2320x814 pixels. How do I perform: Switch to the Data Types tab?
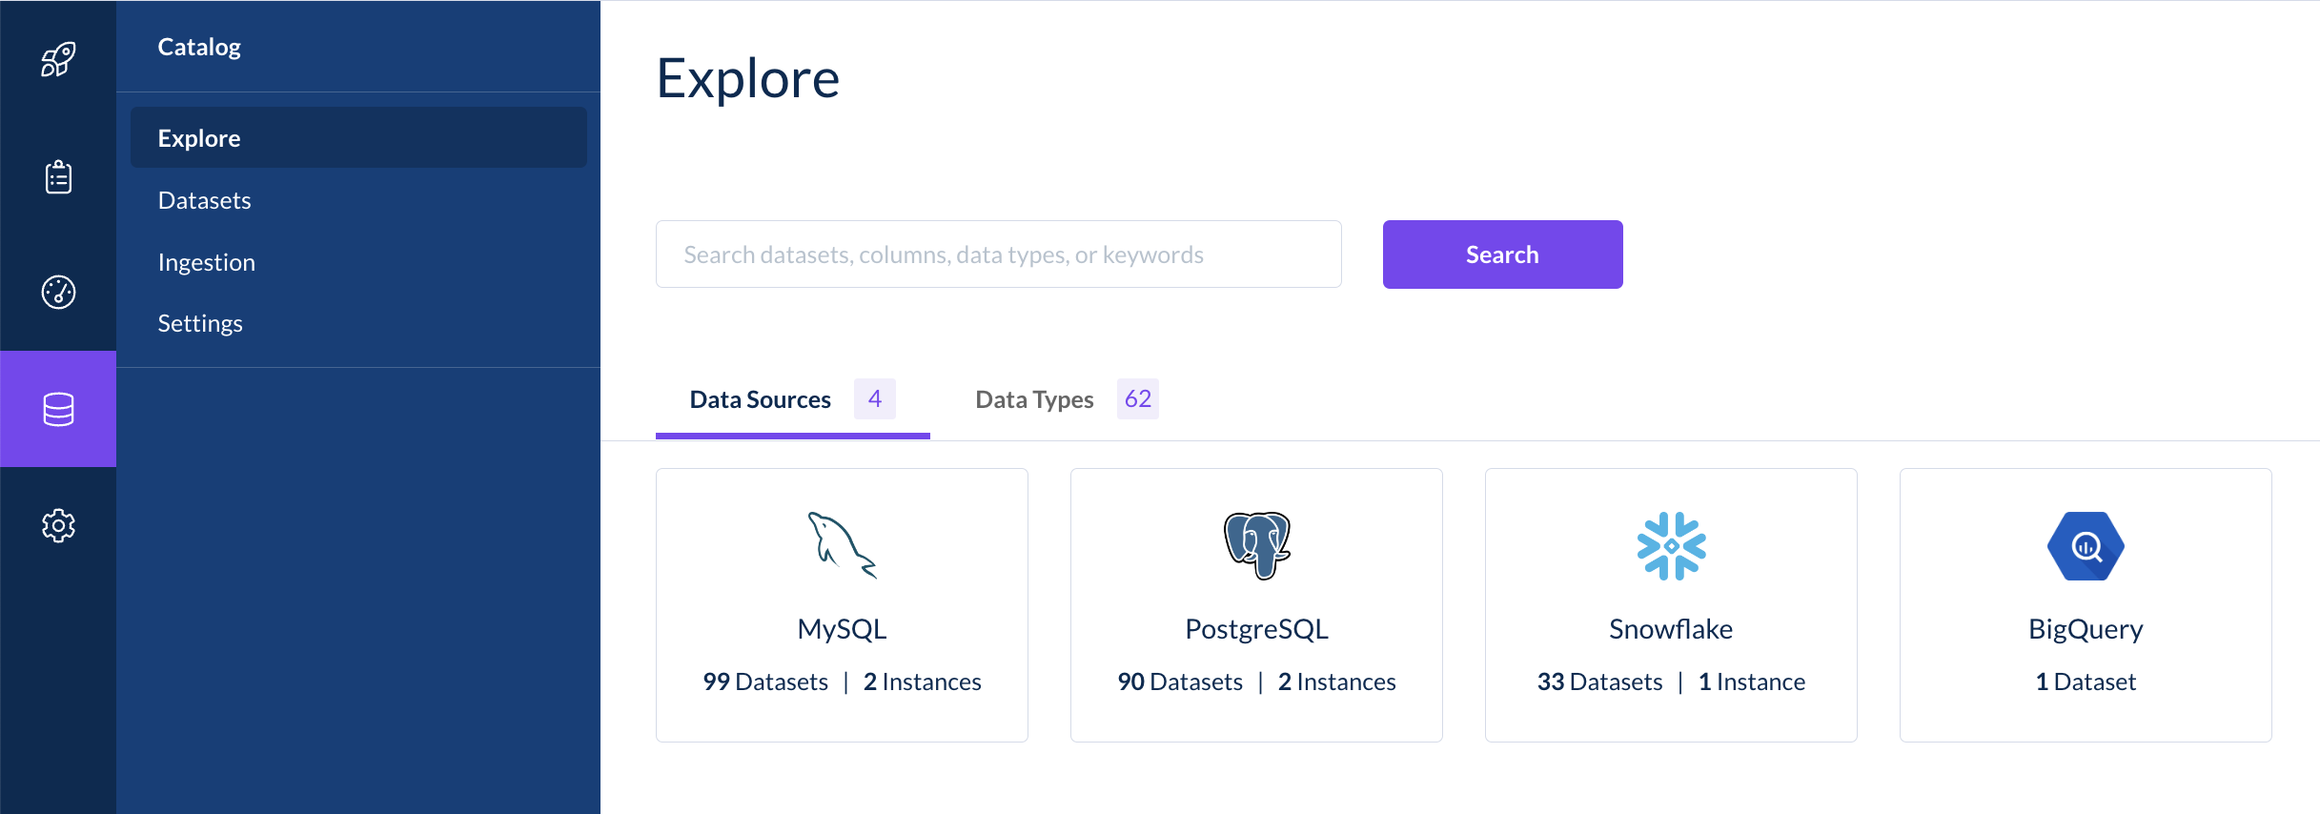pyautogui.click(x=1067, y=399)
